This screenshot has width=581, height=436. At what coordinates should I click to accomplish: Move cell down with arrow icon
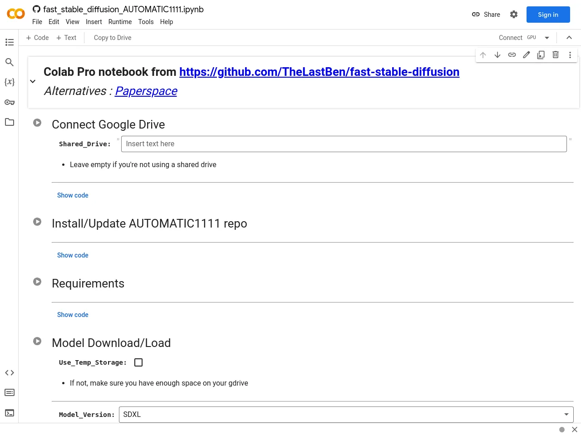tap(497, 55)
